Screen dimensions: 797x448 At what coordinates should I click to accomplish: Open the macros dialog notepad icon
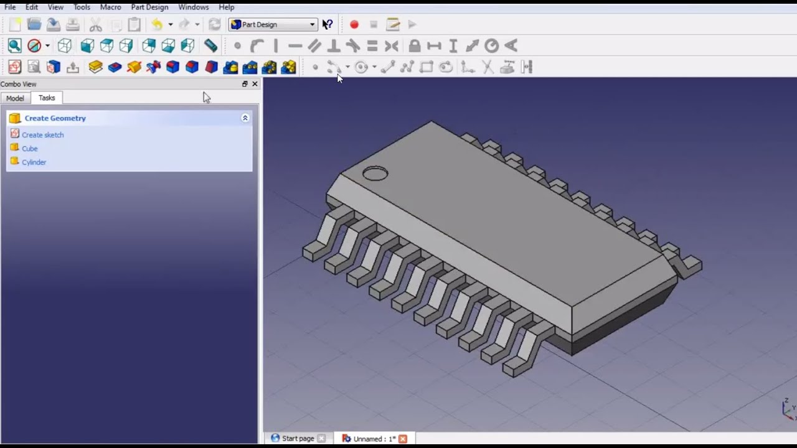pos(393,24)
